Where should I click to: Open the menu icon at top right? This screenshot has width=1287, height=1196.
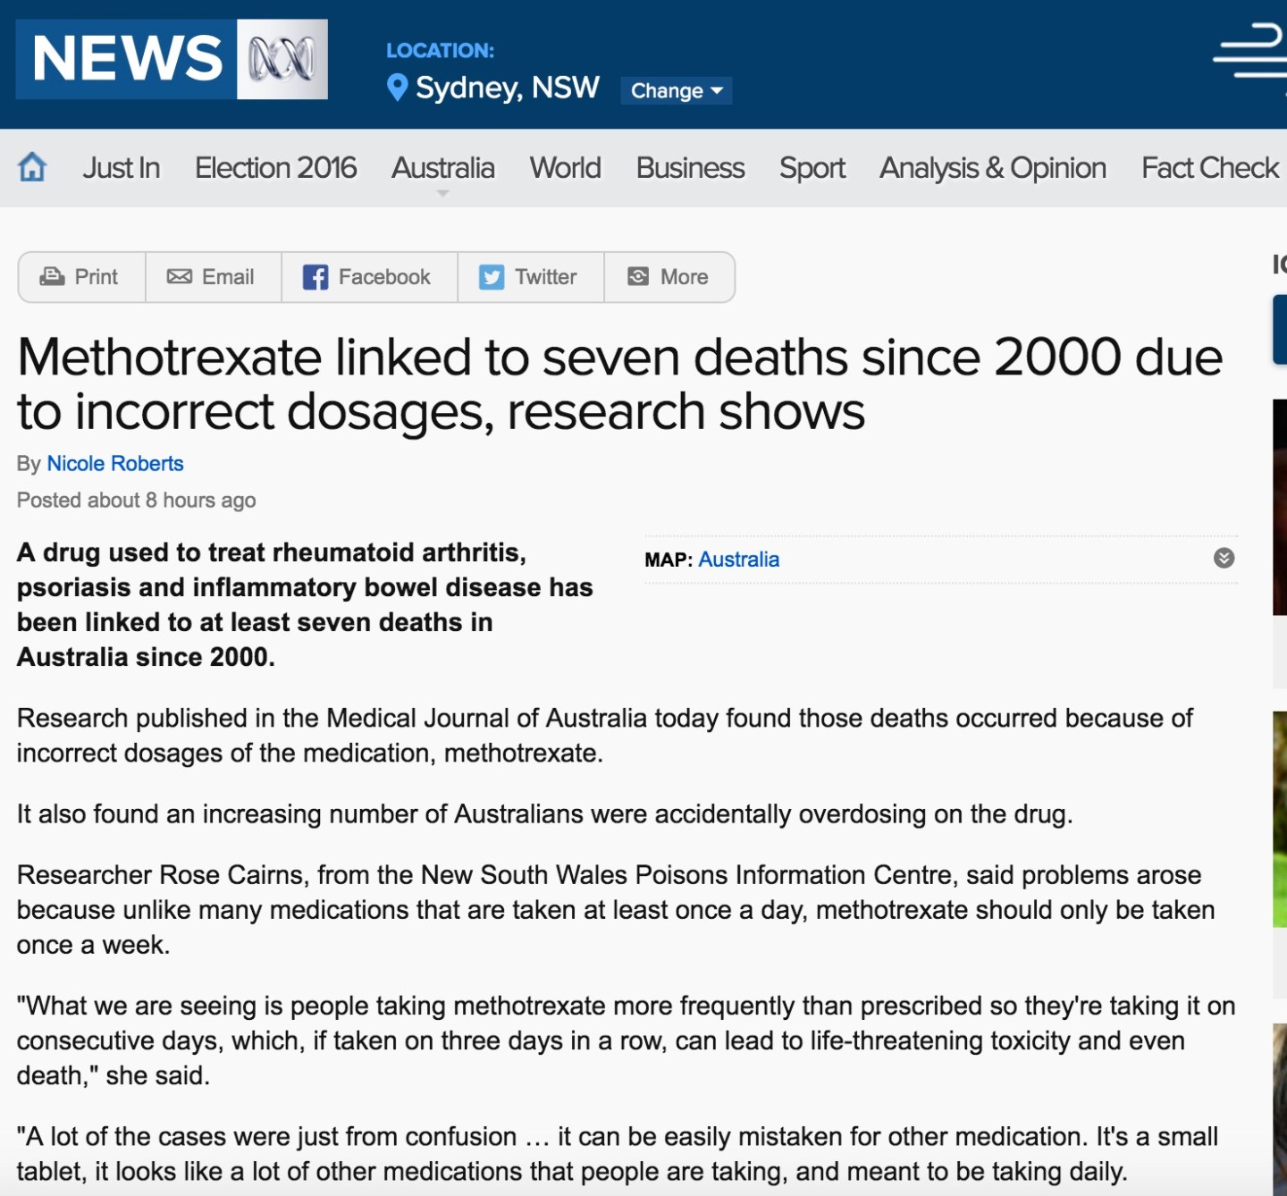point(1250,52)
